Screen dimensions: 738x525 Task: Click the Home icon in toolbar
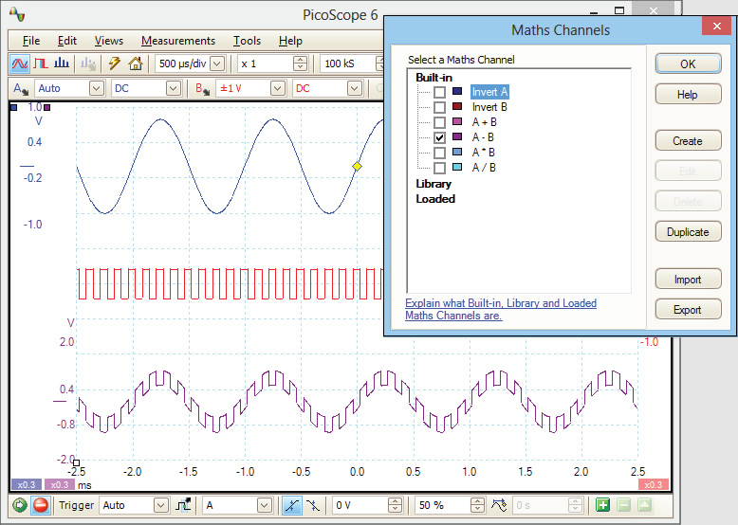[x=136, y=63]
